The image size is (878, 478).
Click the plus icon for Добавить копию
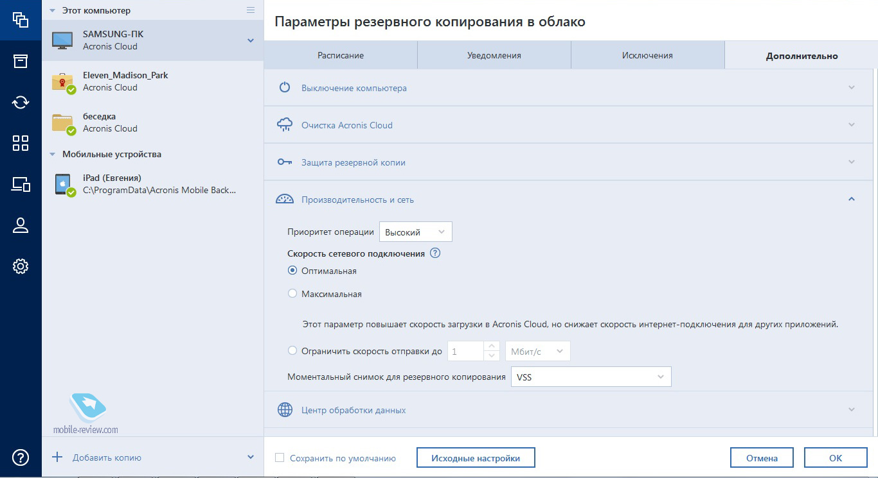(x=57, y=457)
